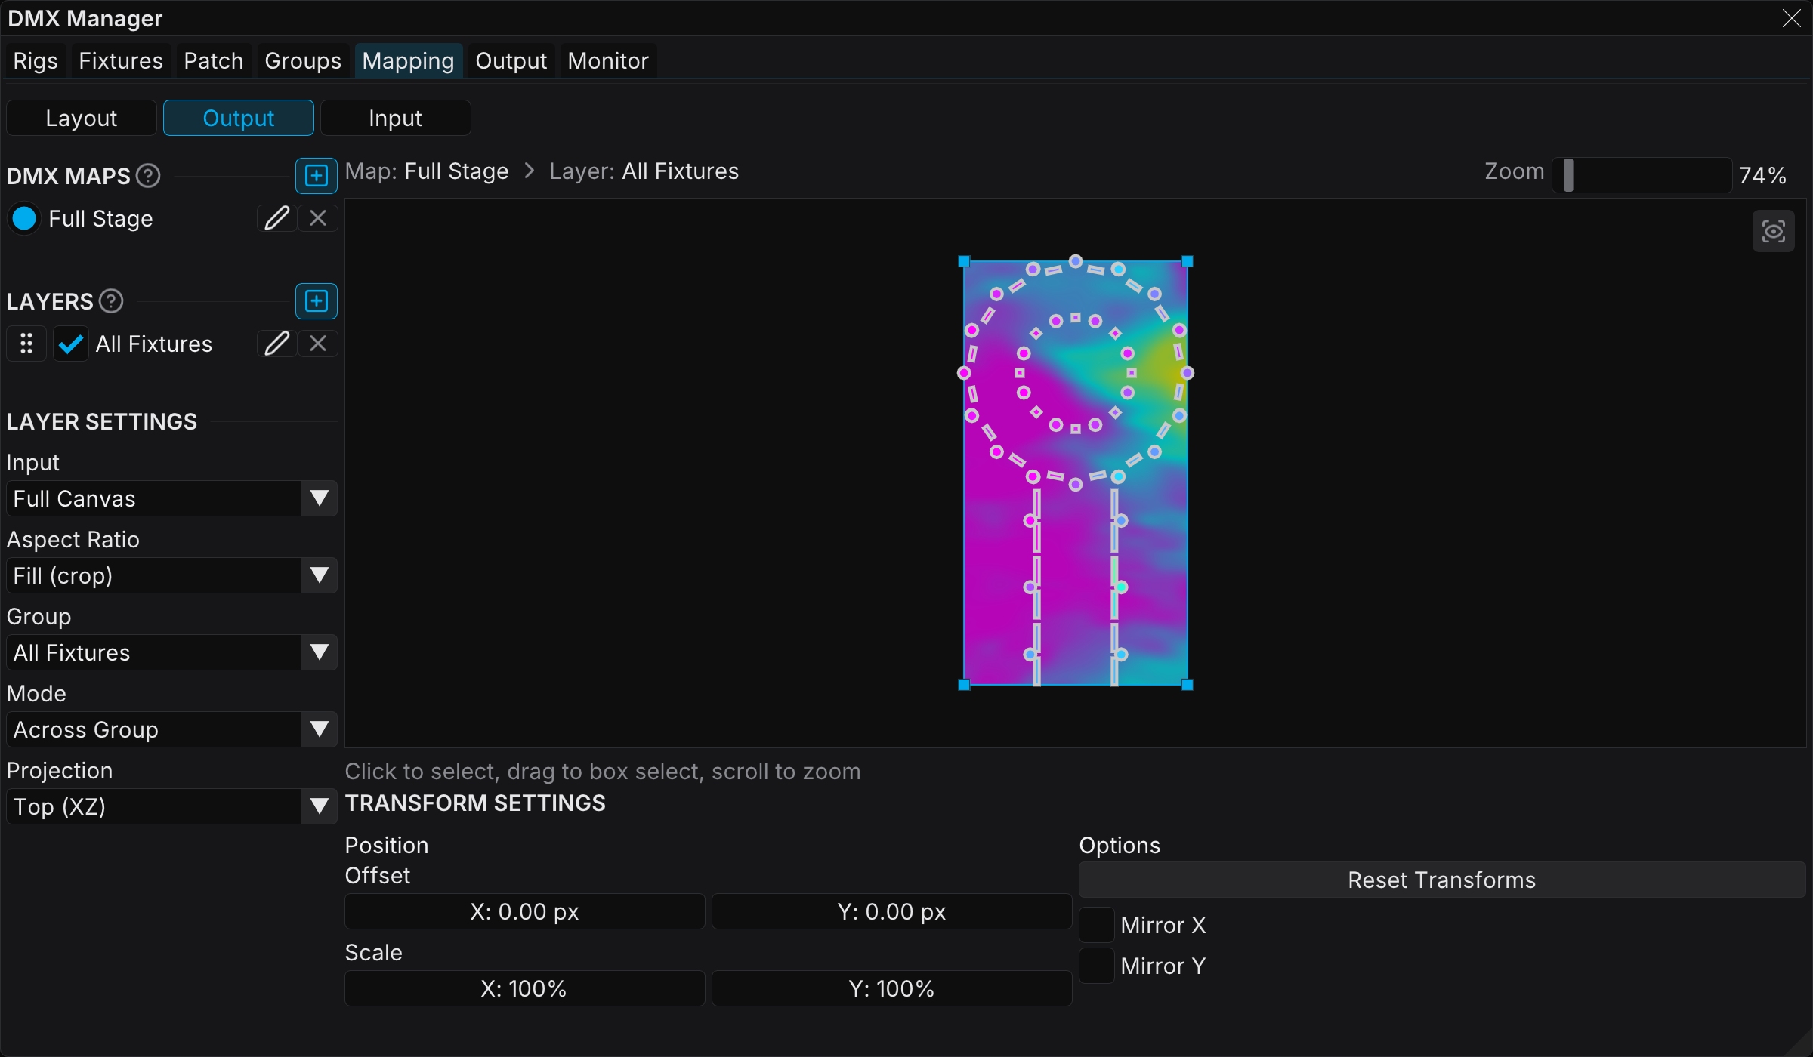
Task: Click the Offset Y field
Action: click(x=891, y=911)
